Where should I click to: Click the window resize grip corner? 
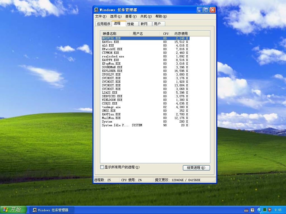(214, 181)
